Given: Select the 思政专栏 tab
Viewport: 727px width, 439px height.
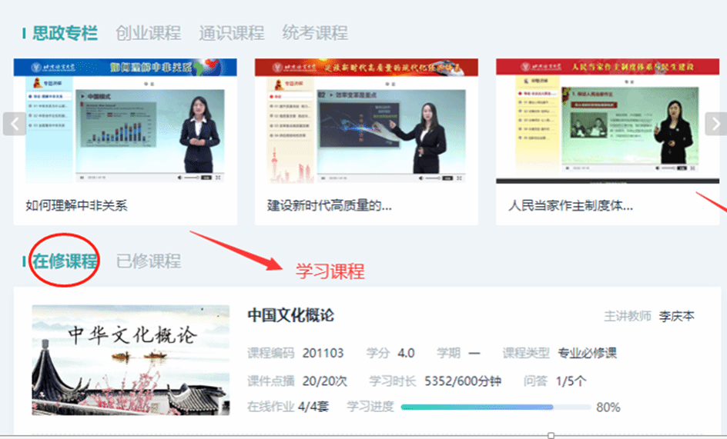Looking at the screenshot, I should (x=65, y=33).
